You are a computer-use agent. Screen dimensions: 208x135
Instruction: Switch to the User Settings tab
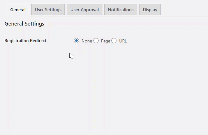[48, 10]
